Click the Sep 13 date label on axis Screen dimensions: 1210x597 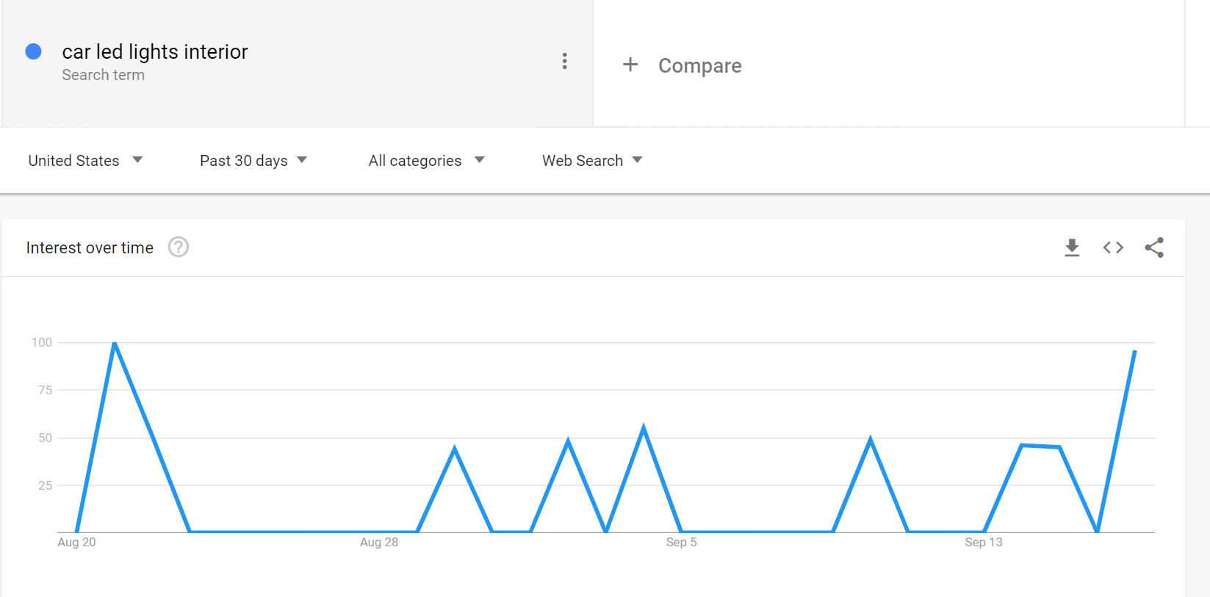click(x=983, y=542)
